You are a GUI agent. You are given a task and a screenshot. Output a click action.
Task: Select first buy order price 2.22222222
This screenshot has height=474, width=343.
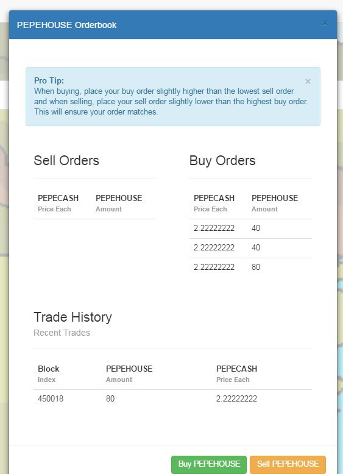pyautogui.click(x=214, y=228)
